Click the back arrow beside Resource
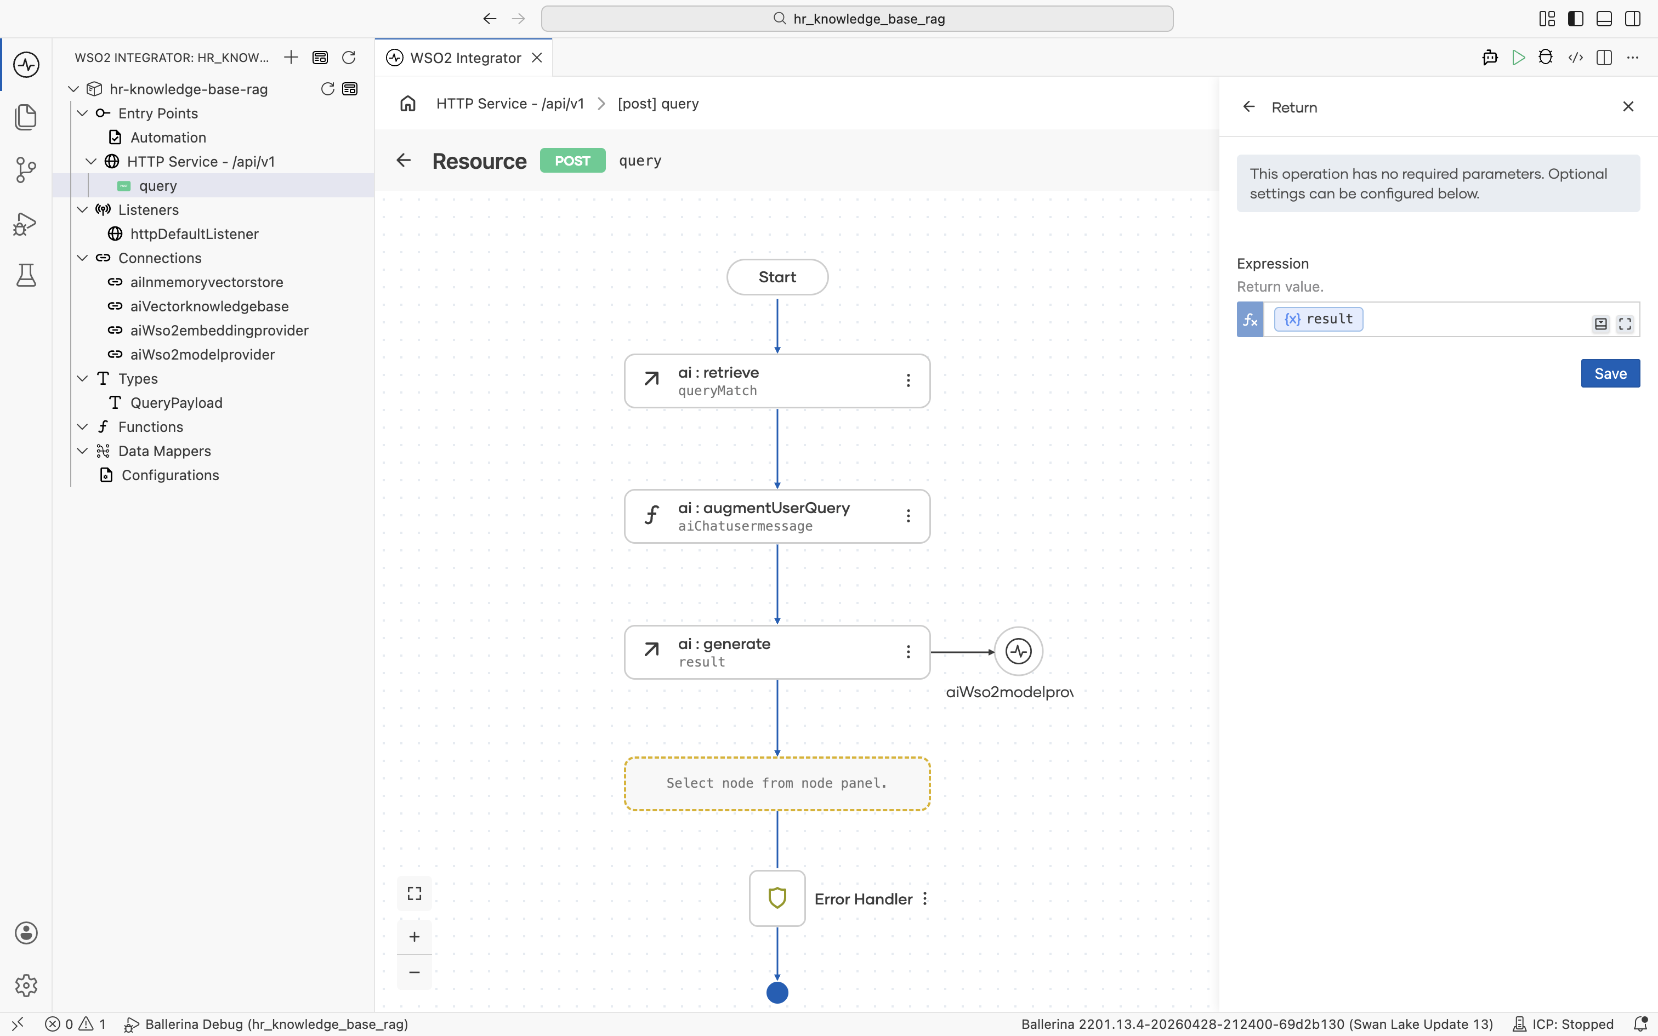Viewport: 1658px width, 1036px height. pyautogui.click(x=404, y=160)
